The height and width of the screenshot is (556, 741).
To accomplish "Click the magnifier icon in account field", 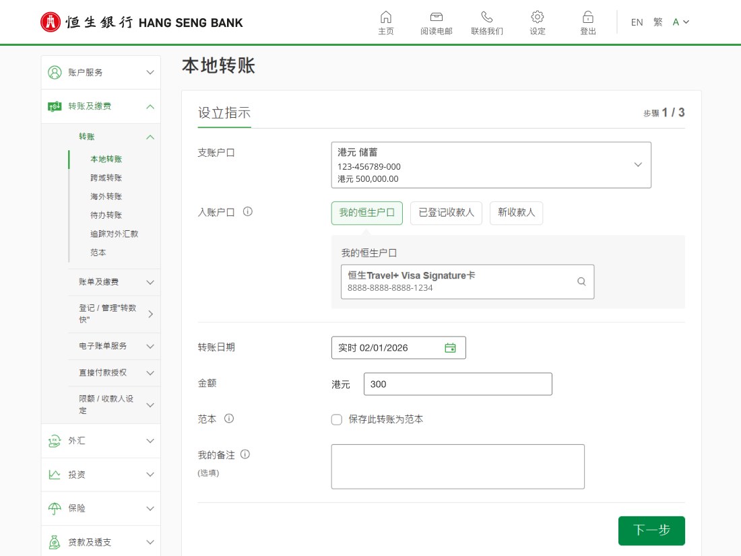I will coord(581,281).
